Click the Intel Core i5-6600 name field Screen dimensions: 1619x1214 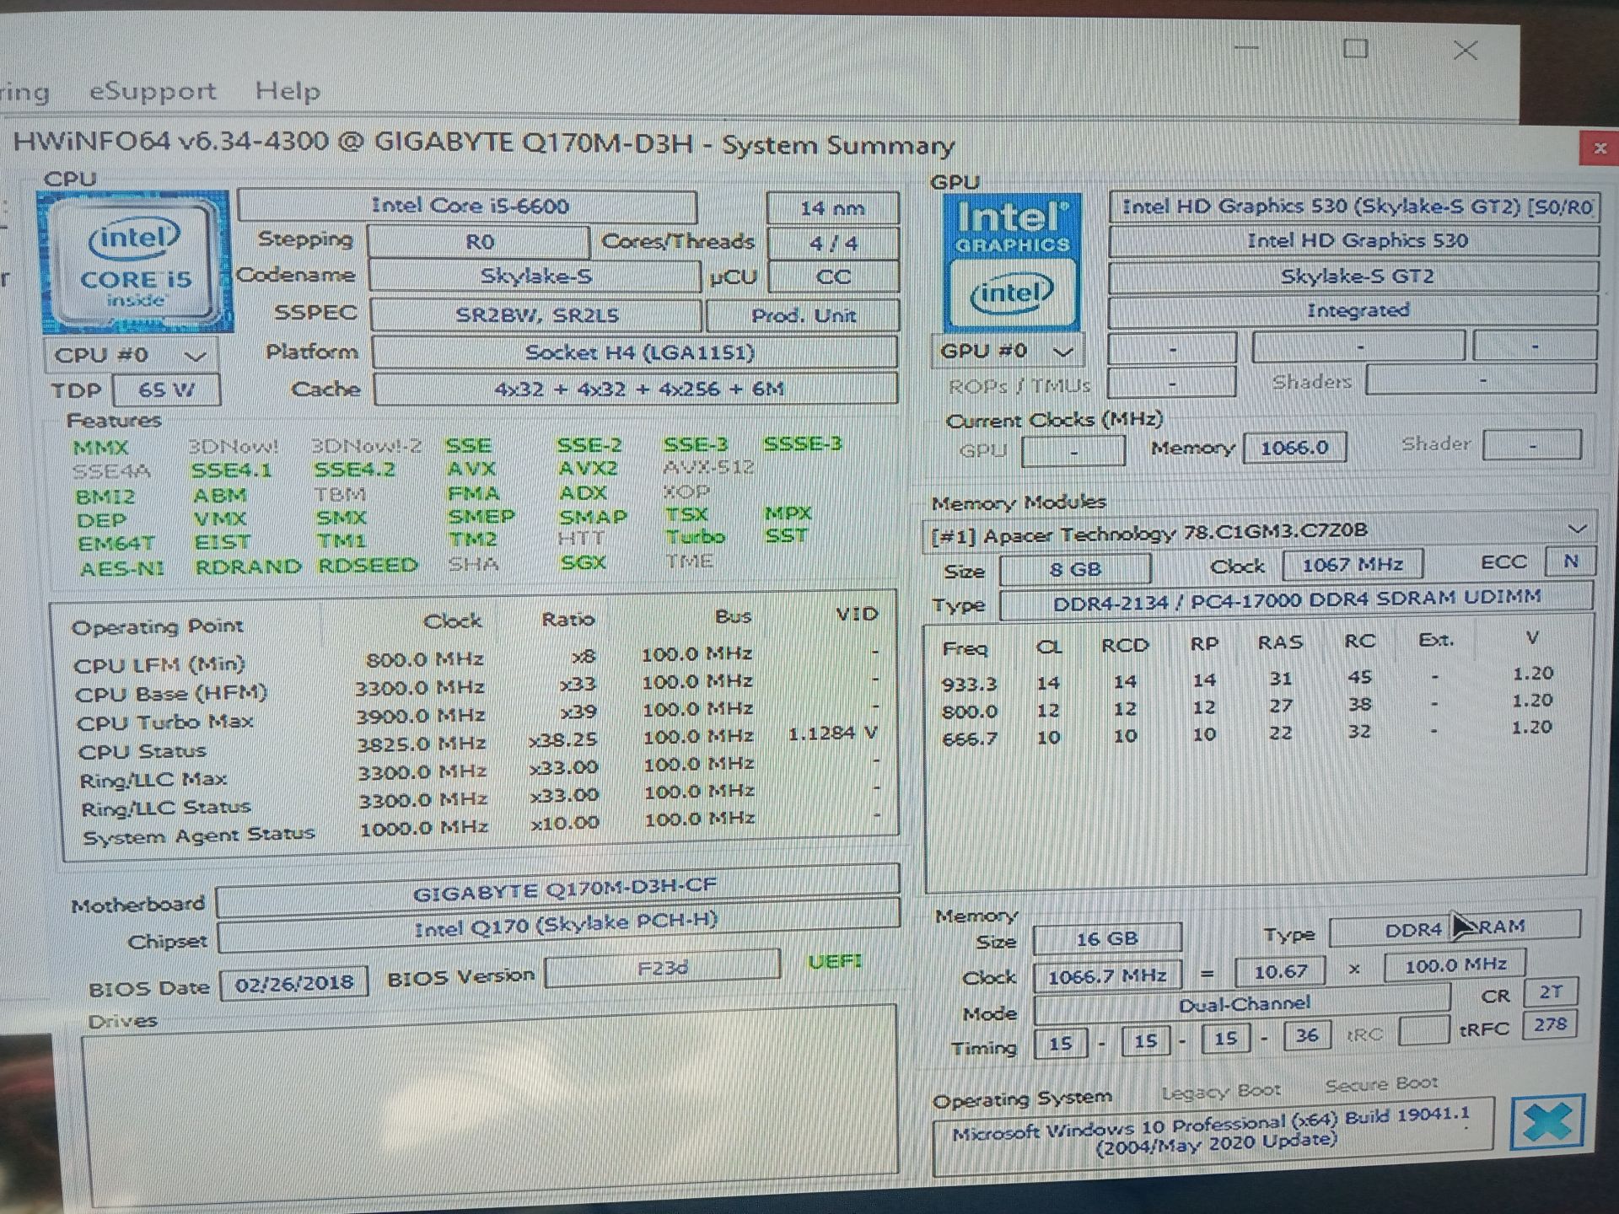[x=468, y=206]
